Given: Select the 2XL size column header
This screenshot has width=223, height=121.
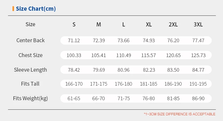Looking at the screenshot, I should point(173,24).
